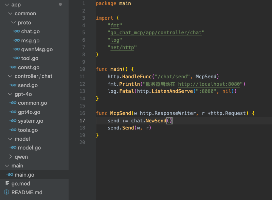Click line number 10 in the gutter
Viewport: 272px width, 200px height.
pos(82,69)
